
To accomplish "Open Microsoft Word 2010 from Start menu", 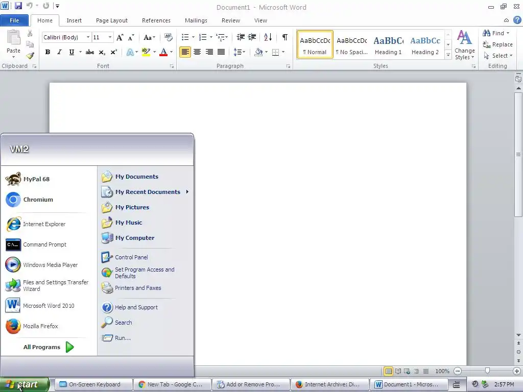I will (40, 306).
